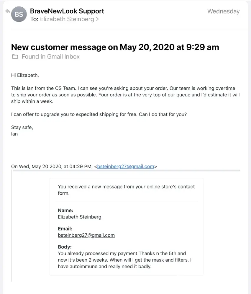
Task: Open bsteinberg27@gmail.com link in quoted header
Action: [126, 166]
